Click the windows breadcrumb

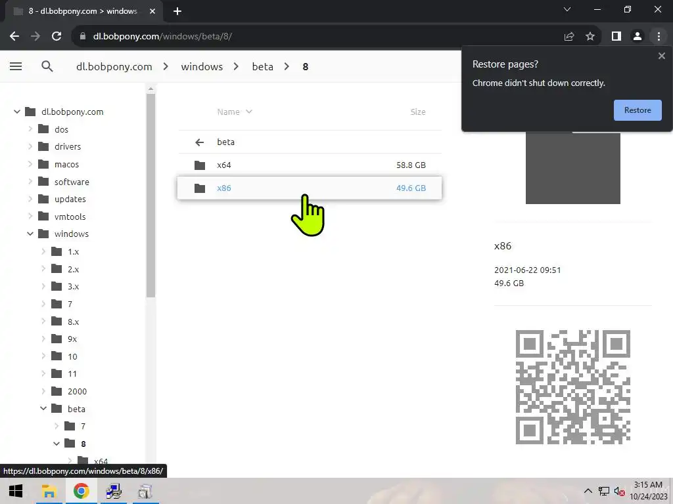click(x=202, y=67)
